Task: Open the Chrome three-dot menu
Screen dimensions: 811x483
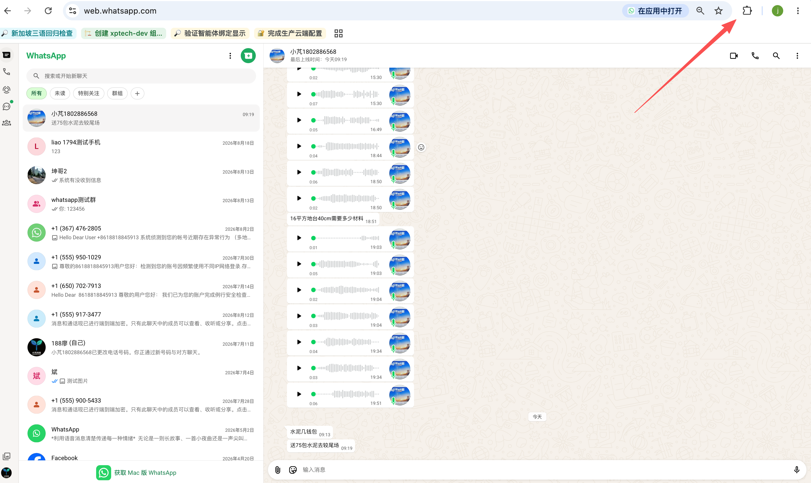Action: click(x=798, y=11)
